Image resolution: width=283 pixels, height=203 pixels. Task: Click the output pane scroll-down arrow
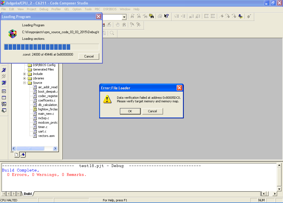tap(279, 189)
